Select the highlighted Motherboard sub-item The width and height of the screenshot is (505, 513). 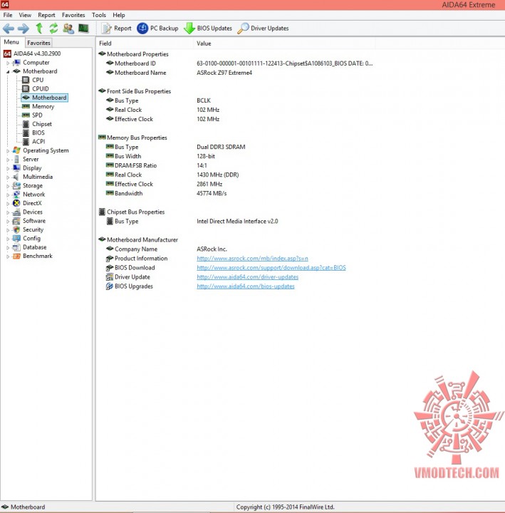pos(44,98)
